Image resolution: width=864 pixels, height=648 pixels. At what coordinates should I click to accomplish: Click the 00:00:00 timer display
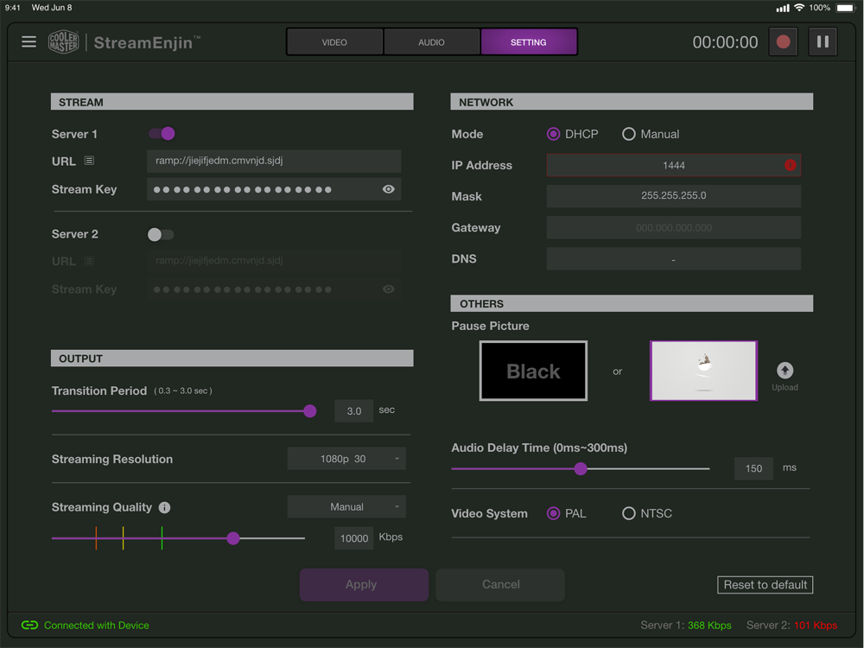[x=725, y=42]
